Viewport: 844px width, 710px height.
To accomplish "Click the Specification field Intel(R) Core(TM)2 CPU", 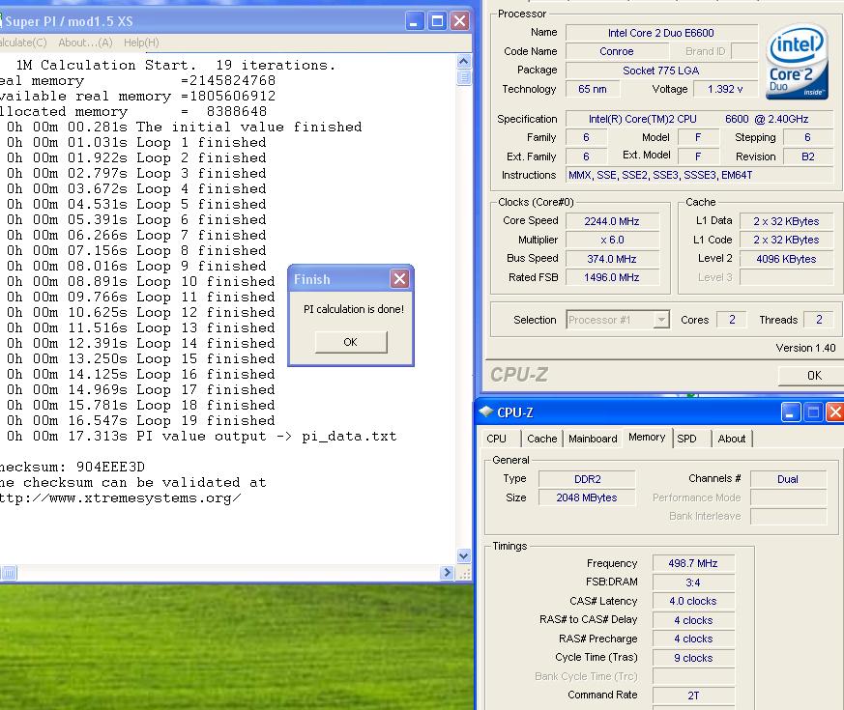I will [700, 119].
